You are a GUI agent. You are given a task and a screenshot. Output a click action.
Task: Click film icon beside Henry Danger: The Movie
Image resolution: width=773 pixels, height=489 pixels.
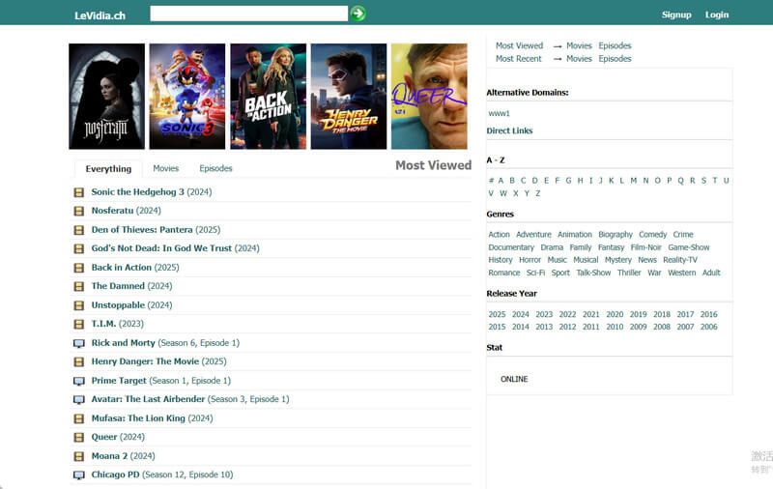point(79,361)
